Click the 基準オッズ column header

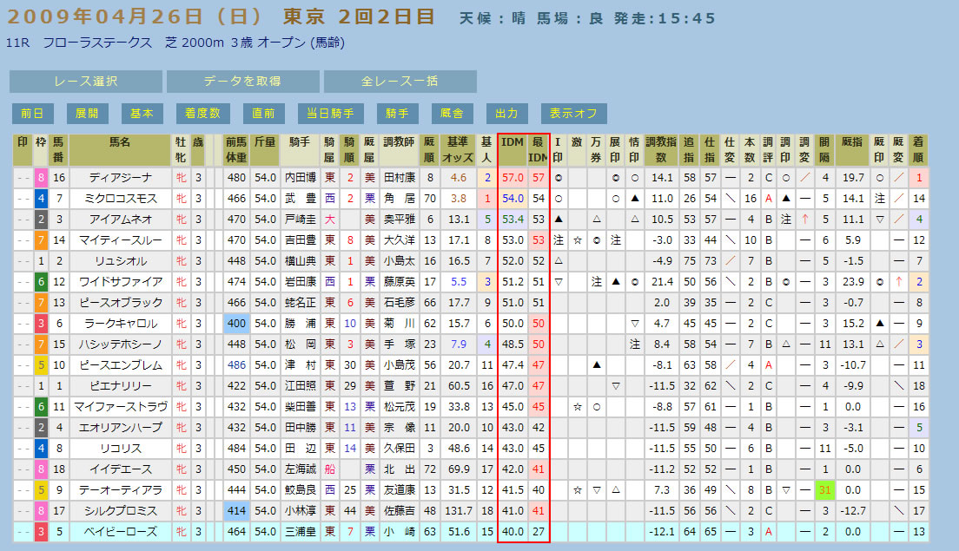[x=458, y=149]
